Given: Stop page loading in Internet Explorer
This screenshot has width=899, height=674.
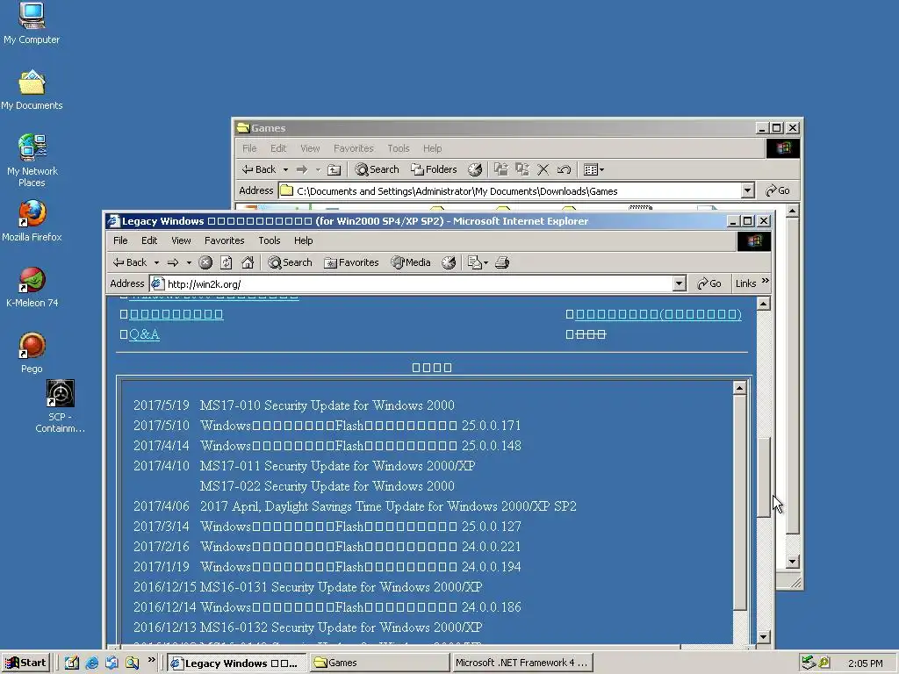Looking at the screenshot, I should pyautogui.click(x=205, y=262).
